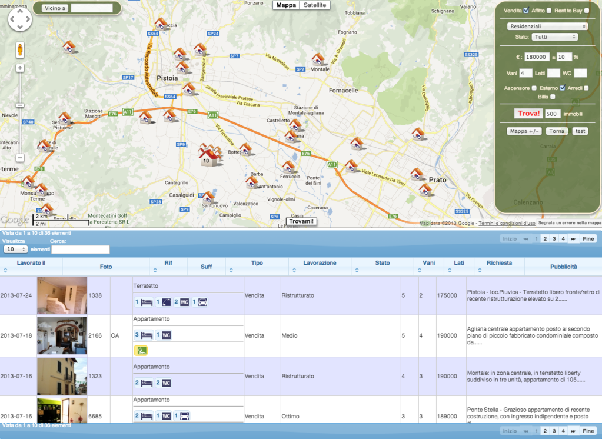Sort table by Richiesta column arrows
The width and height of the screenshot is (602, 439).
(480, 270)
